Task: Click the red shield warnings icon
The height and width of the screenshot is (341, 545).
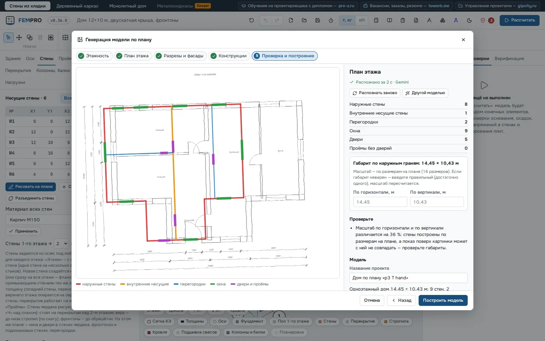Action: pos(483,20)
